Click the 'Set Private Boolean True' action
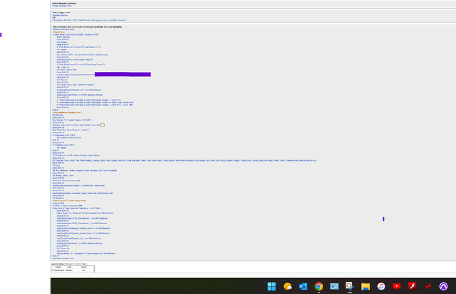This screenshot has width=456, height=294. [63, 258]
